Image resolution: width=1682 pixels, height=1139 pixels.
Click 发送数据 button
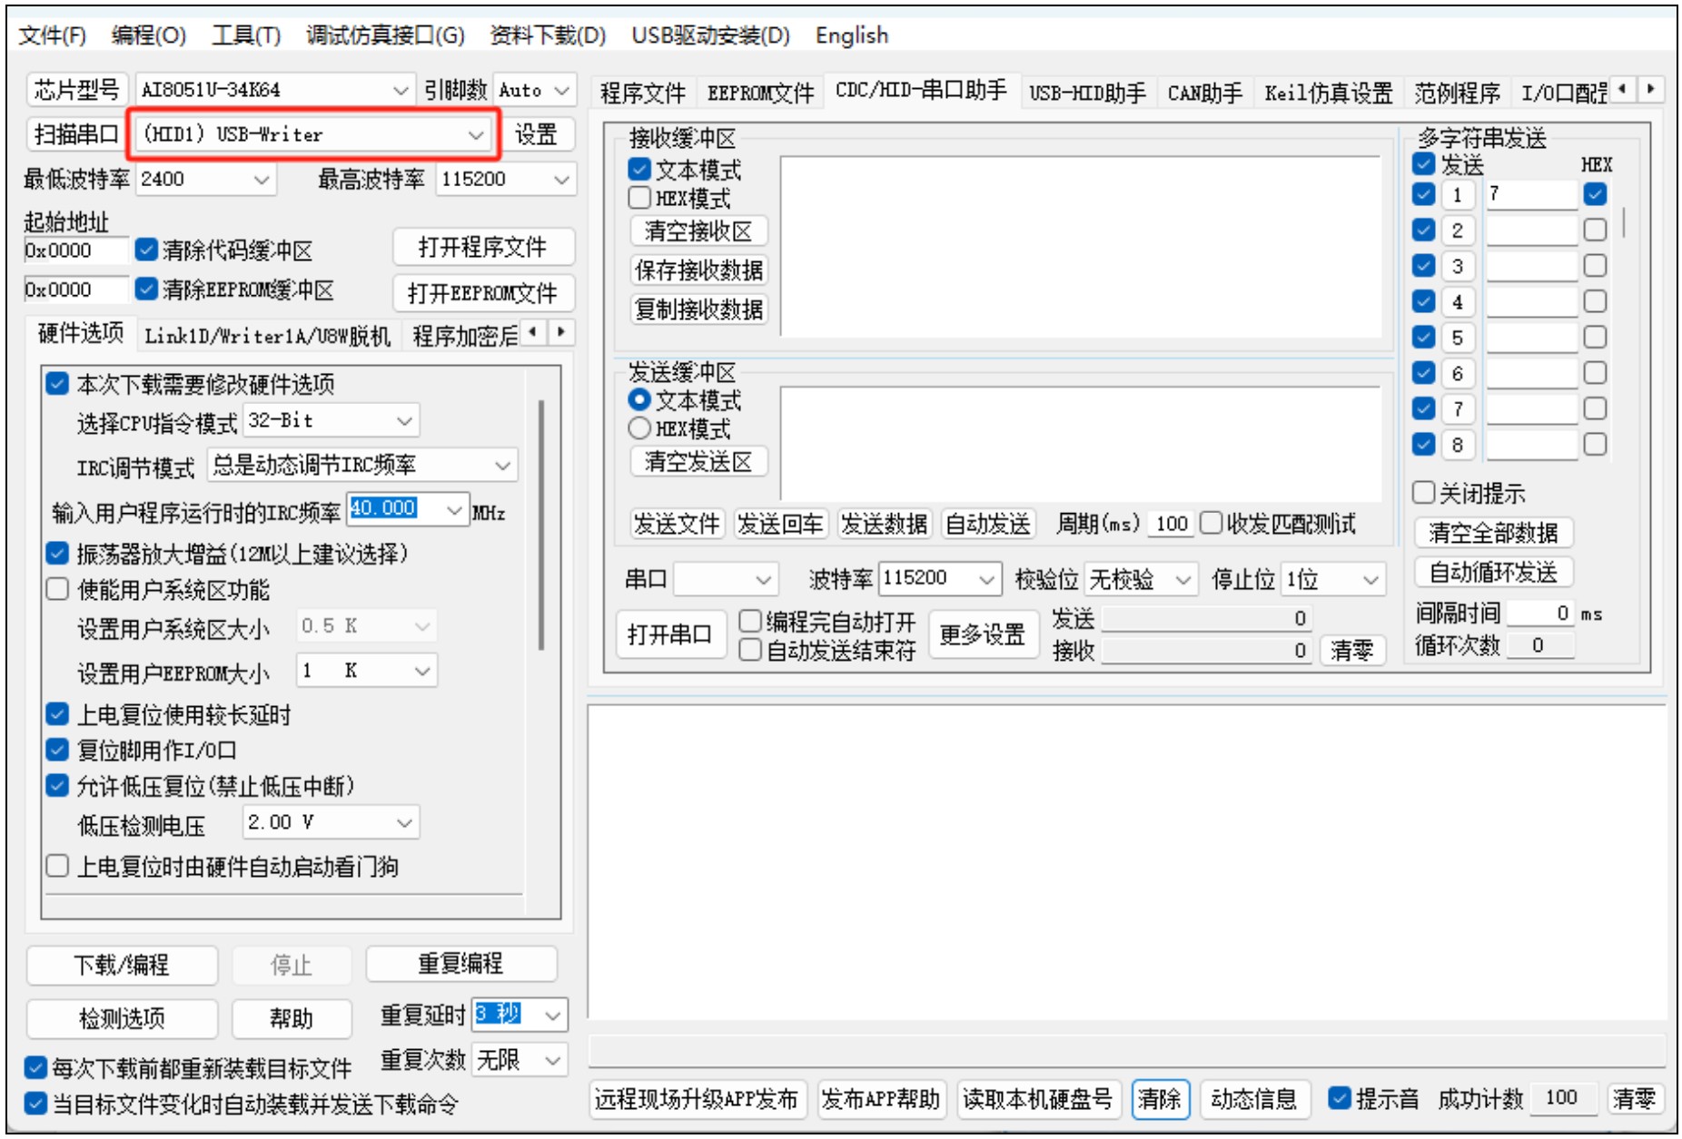click(x=884, y=524)
